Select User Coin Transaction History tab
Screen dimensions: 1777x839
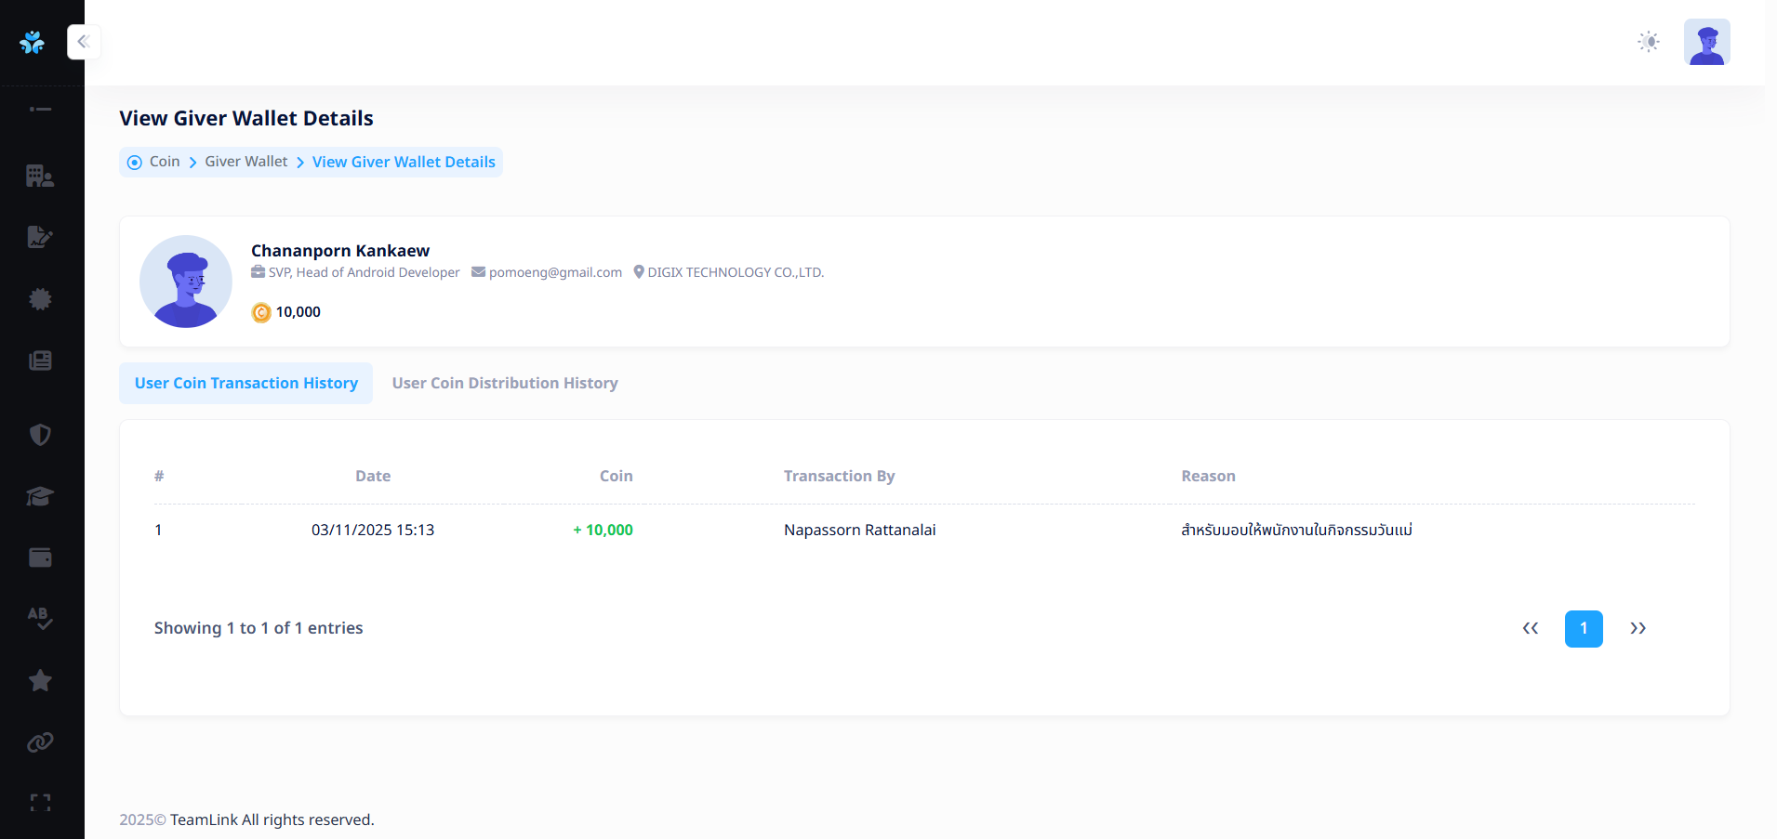pyautogui.click(x=246, y=384)
